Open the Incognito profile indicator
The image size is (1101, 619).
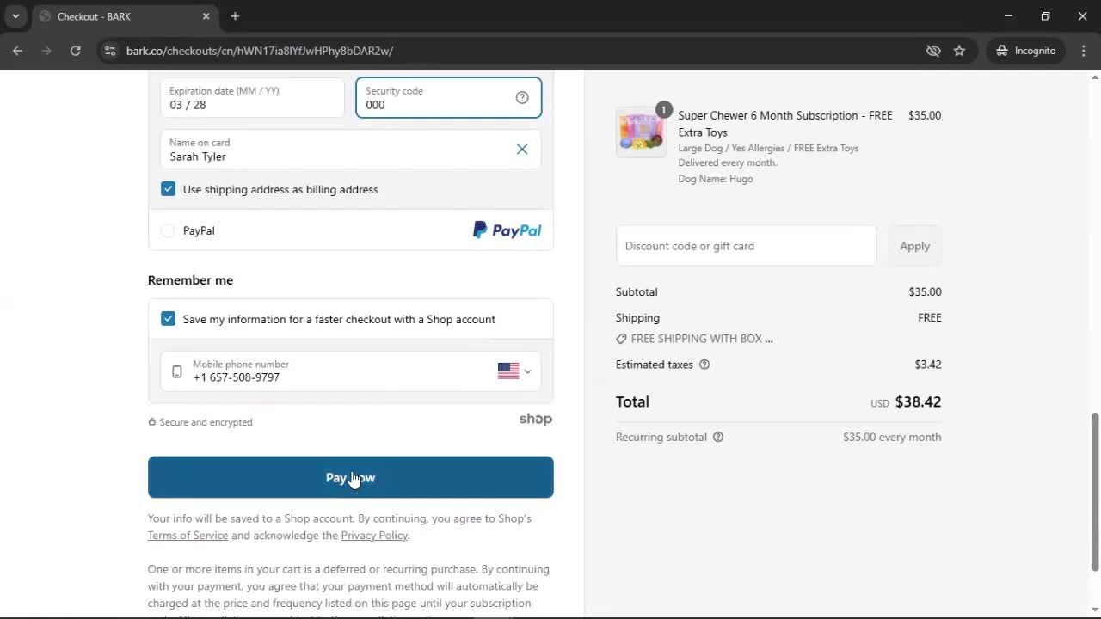(1025, 51)
